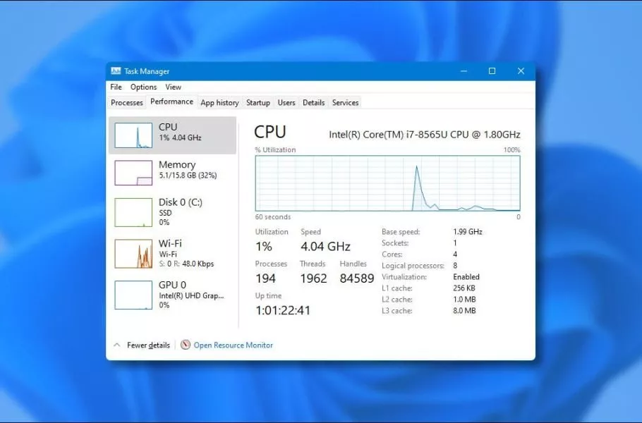The width and height of the screenshot is (642, 423).
Task: Click the large CPU heading
Action: 269,132
